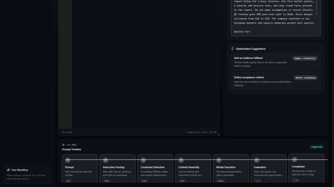
Task: Click the run #003 label
Action: 72,145
